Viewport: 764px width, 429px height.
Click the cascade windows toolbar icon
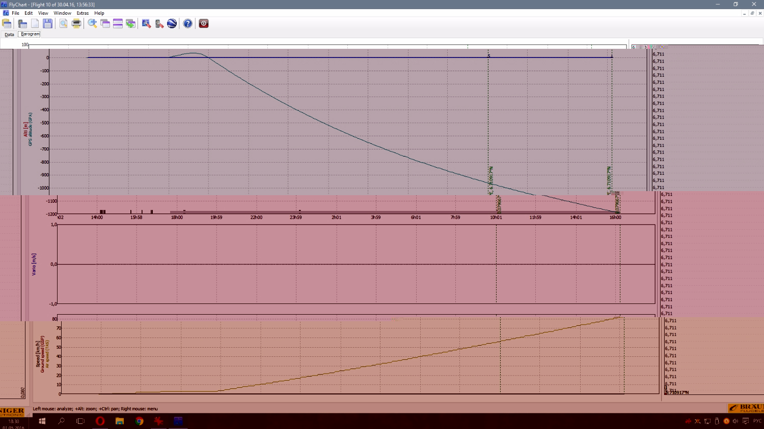click(x=105, y=23)
